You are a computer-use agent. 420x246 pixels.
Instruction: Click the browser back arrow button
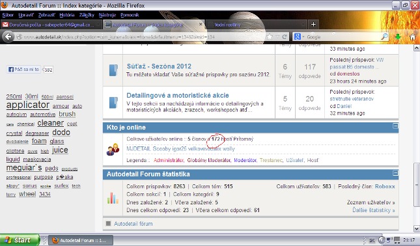(x=8, y=36)
